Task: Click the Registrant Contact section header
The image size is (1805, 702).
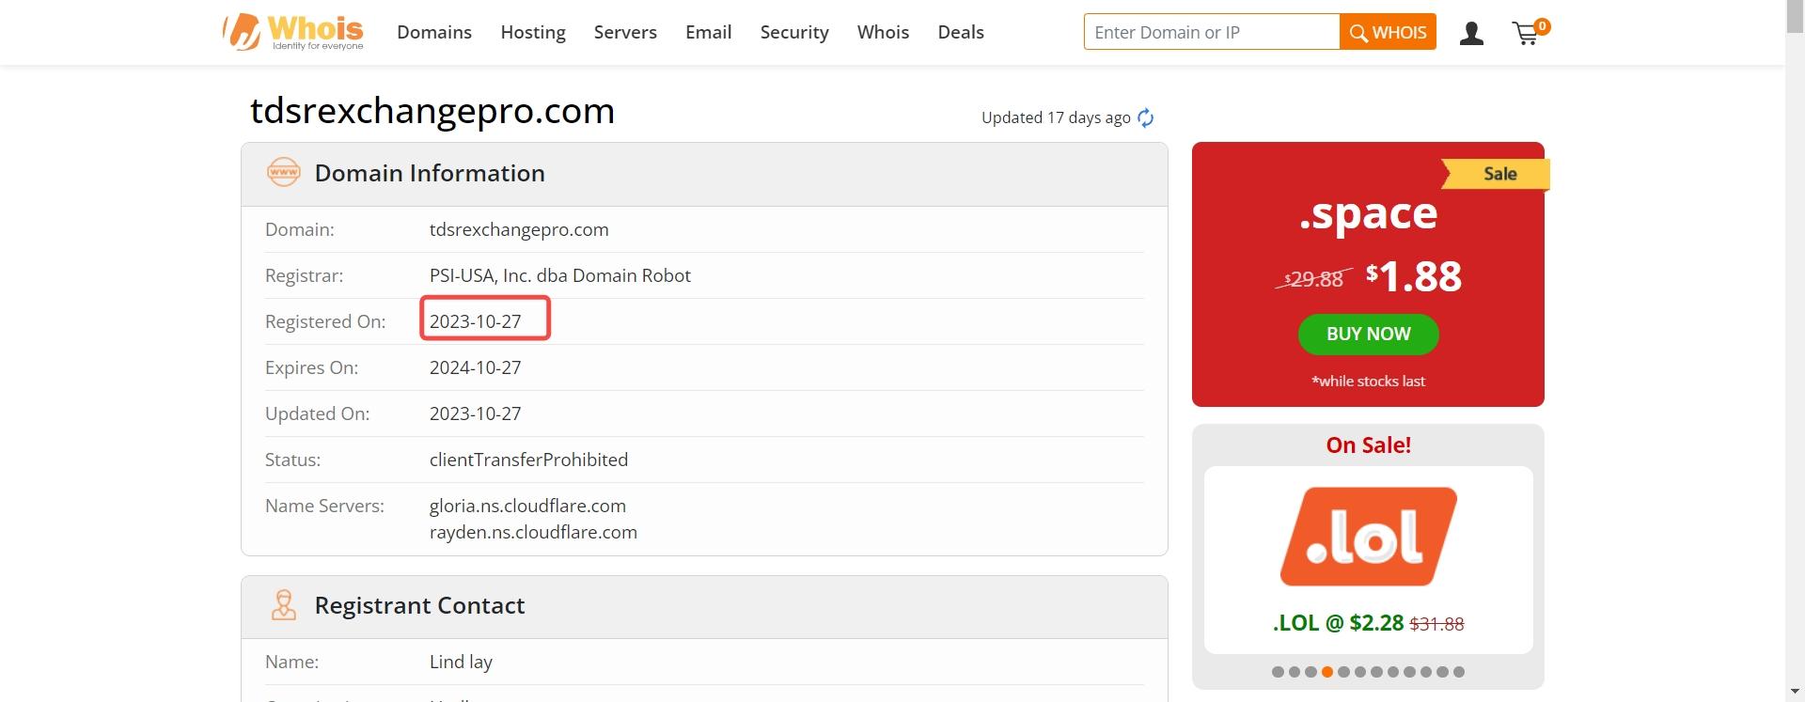Action: point(704,606)
